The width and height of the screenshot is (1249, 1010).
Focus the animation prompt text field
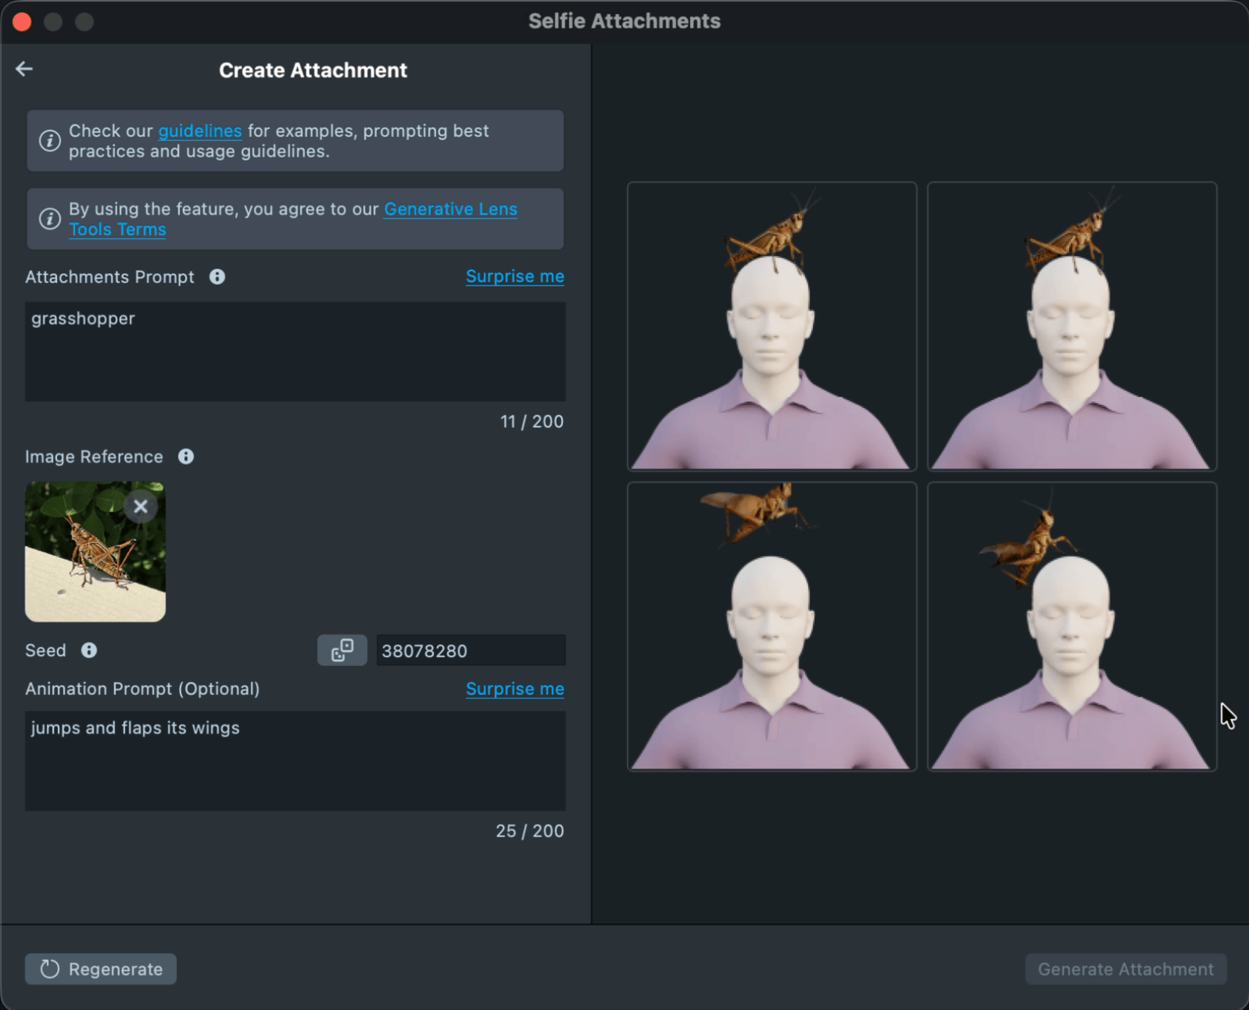coord(295,760)
